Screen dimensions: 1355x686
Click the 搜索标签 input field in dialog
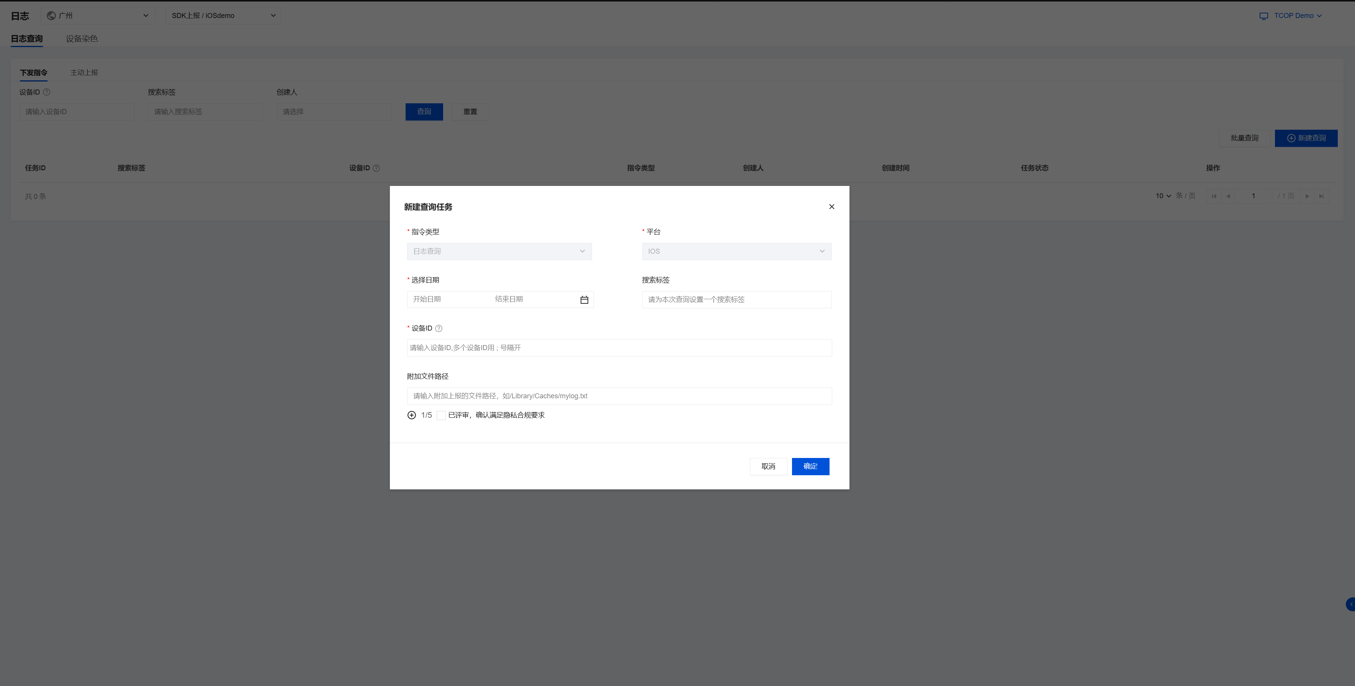(x=736, y=300)
